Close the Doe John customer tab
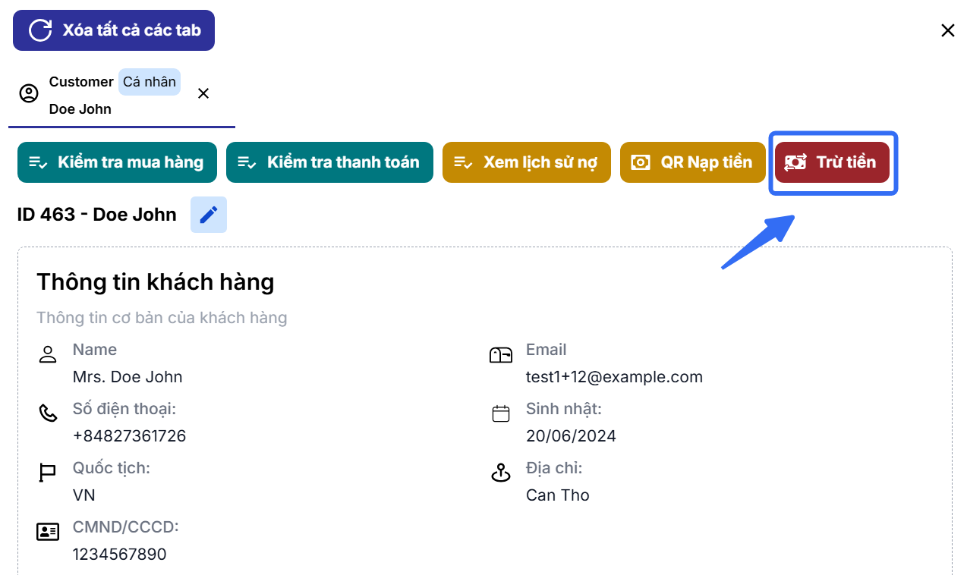 click(203, 93)
